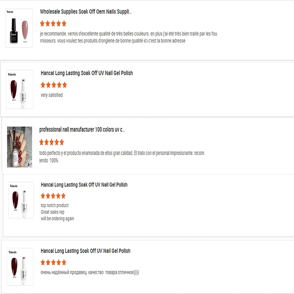294x294 pixels.
Task: Select the Russian review text
Action: 90,272
